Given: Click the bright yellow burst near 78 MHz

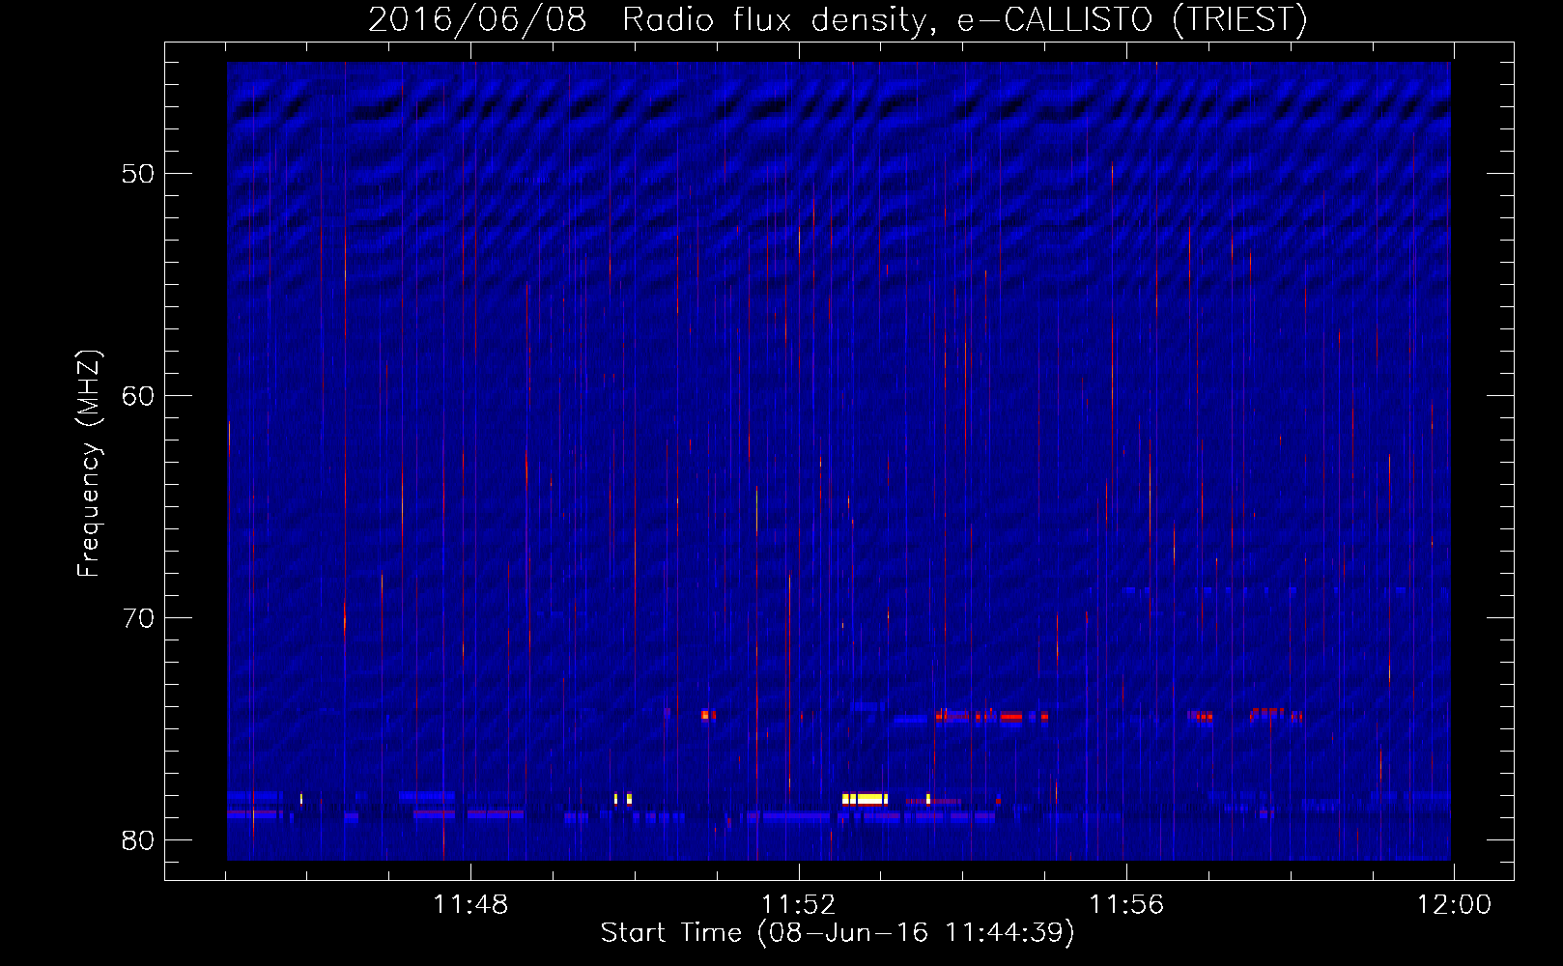Looking at the screenshot, I should 866,799.
